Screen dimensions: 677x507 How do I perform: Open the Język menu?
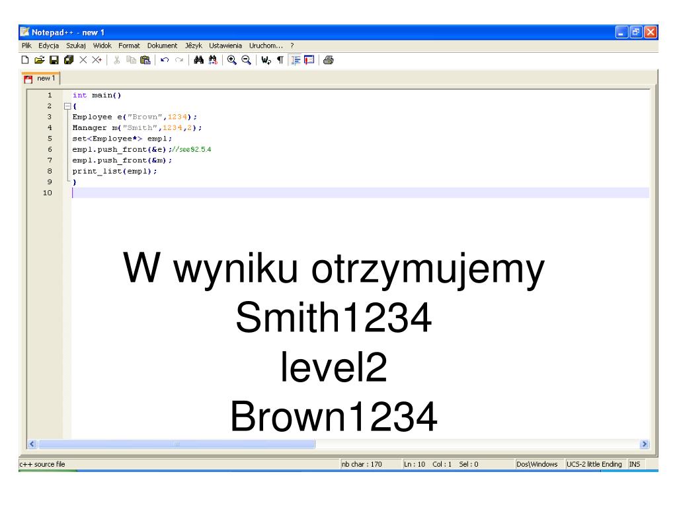tap(194, 46)
